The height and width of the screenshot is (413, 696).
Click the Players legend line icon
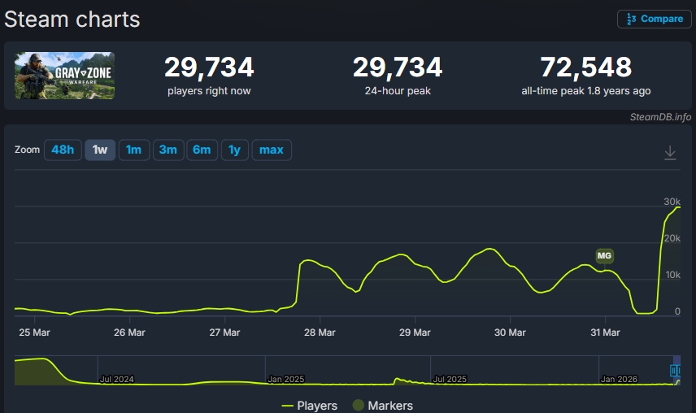(287, 405)
